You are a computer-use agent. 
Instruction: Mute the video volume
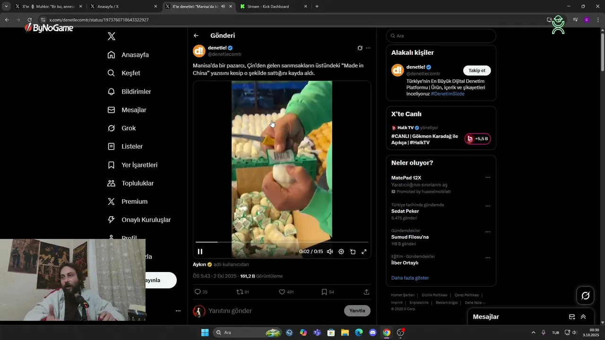330,252
